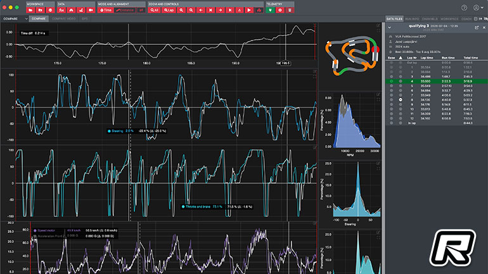This screenshot has width=488, height=274.
Task: Click the zoom out magnifier icon
Action: coord(191,10)
